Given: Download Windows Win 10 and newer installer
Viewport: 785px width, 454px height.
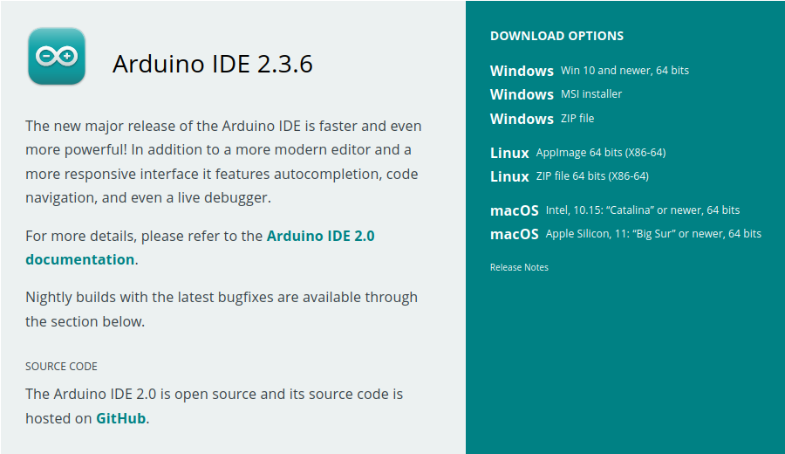Looking at the screenshot, I should click(x=589, y=71).
